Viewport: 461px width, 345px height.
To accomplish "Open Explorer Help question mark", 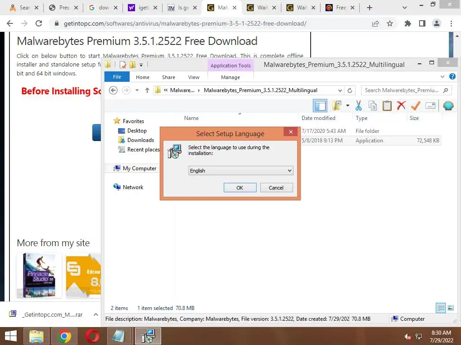I will pos(452,76).
